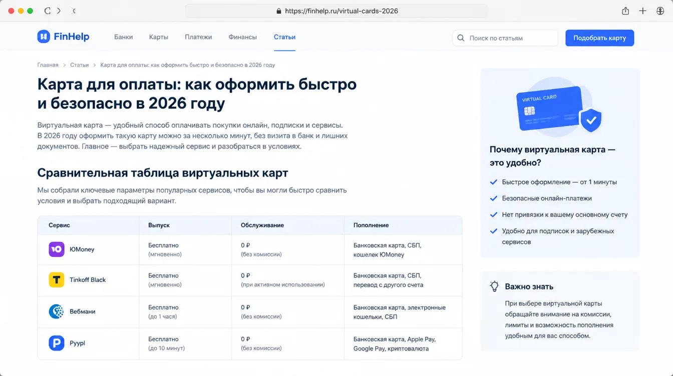Screen dimensions: 673x376
Task: Click the '(до 10 минут)' issue time cell
Action: pos(167,348)
